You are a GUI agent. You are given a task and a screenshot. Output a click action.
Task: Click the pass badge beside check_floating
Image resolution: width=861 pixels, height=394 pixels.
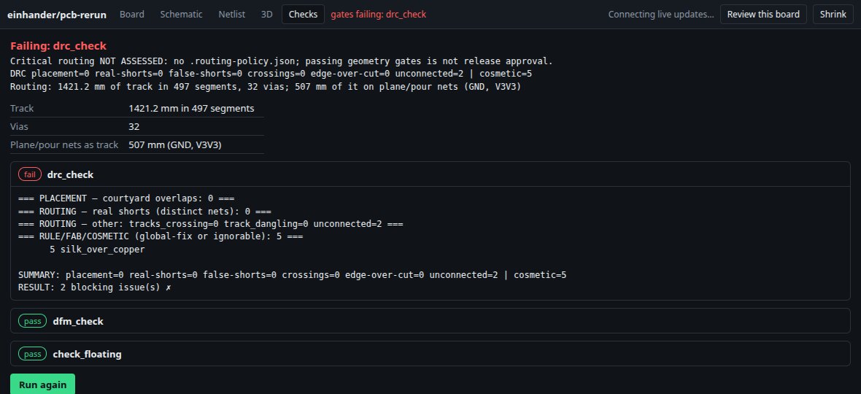point(32,354)
